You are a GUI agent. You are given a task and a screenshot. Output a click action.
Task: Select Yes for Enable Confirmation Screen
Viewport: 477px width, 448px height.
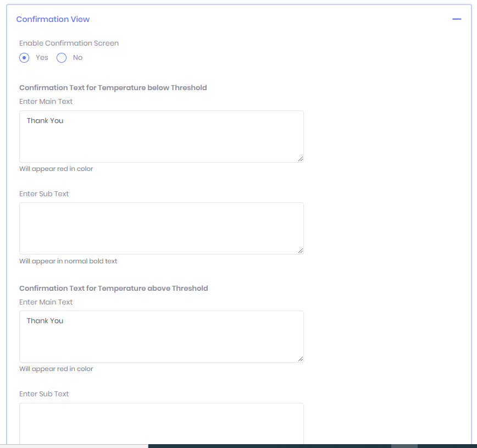pos(24,58)
